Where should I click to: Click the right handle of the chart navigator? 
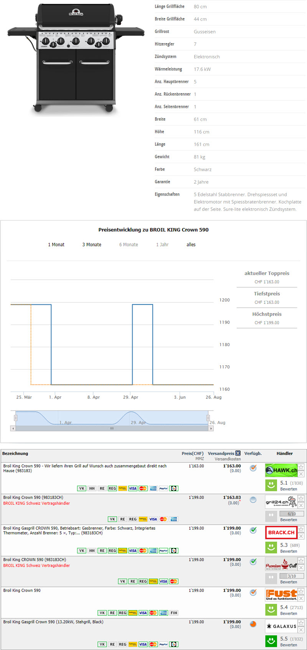point(208,418)
